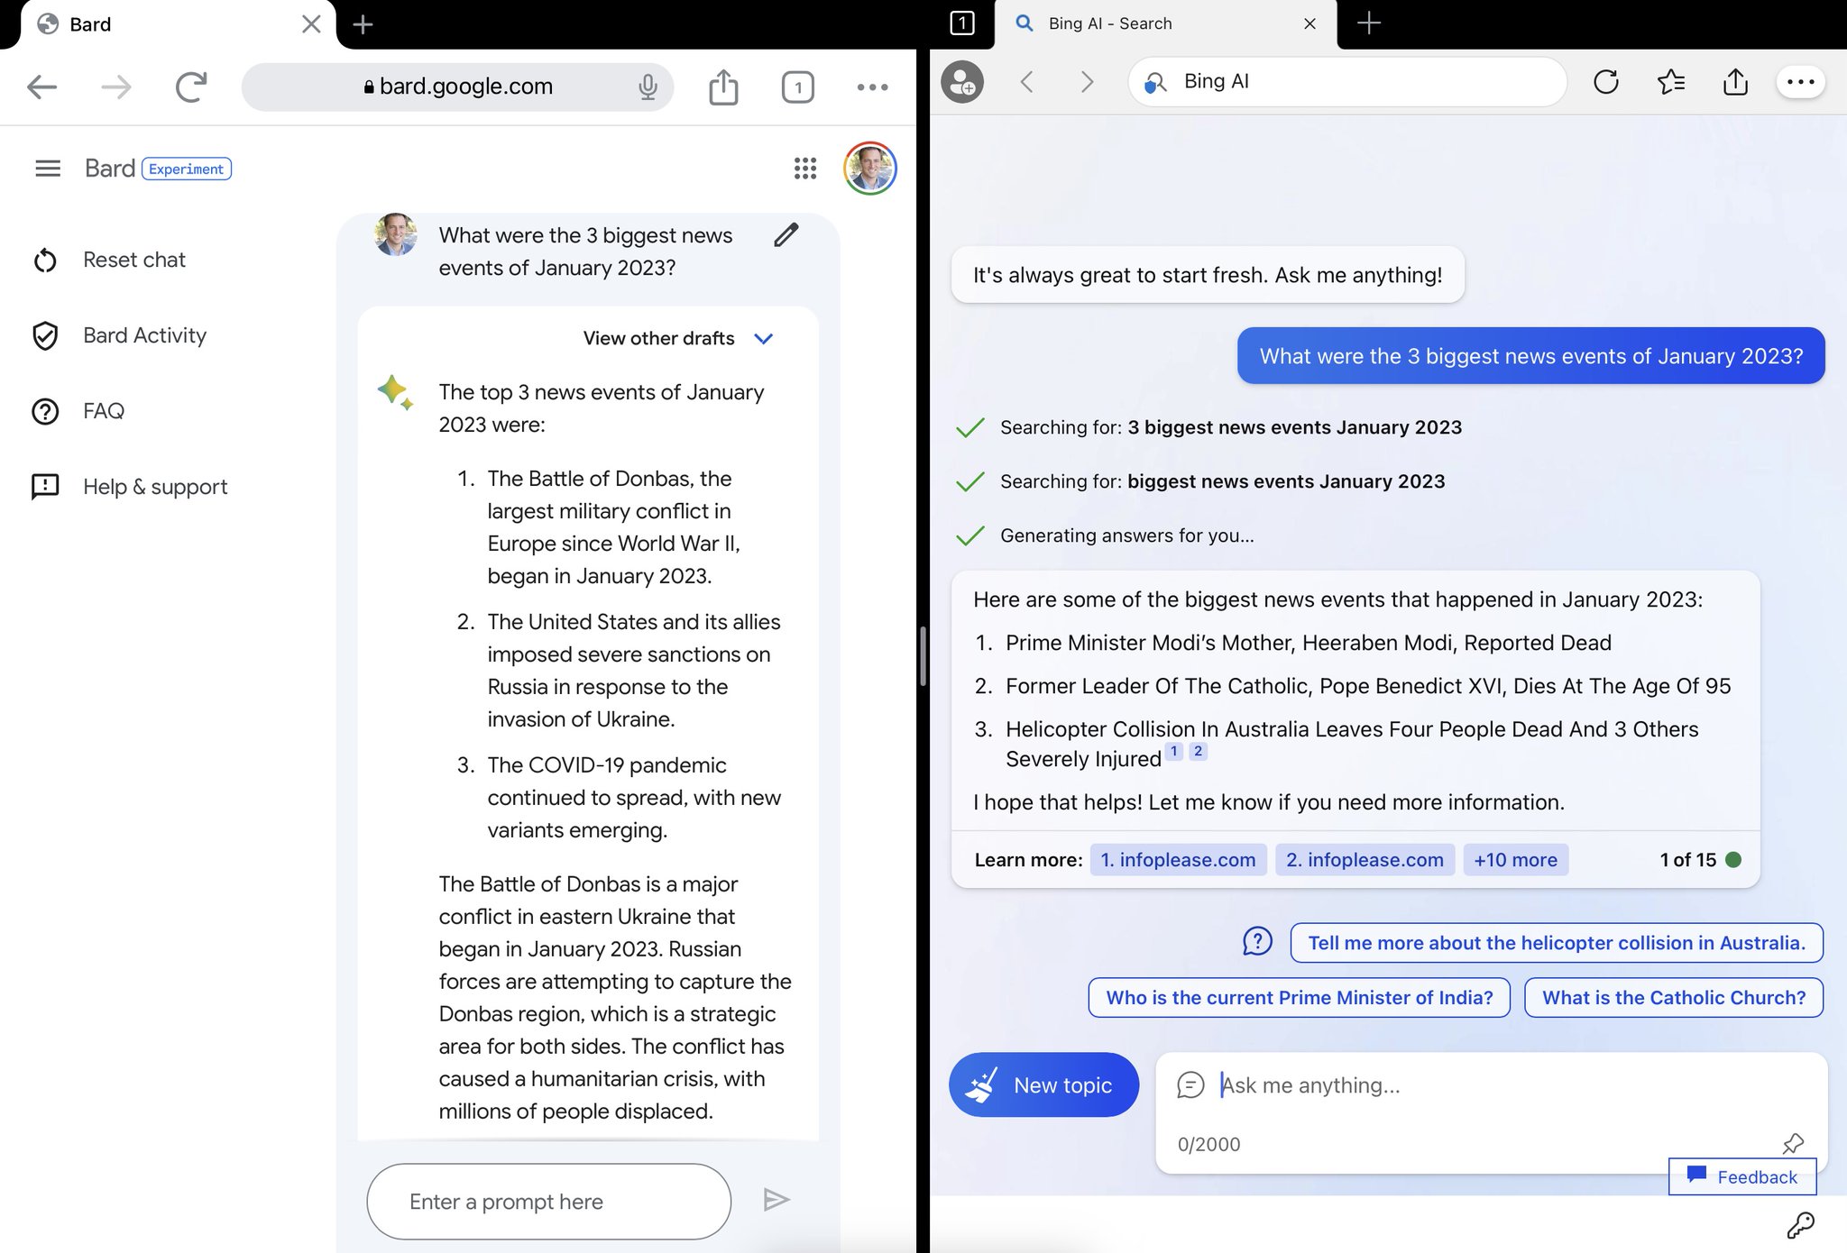This screenshot has height=1253, width=1847.
Task: Open the Edge profile icon
Action: point(962,82)
